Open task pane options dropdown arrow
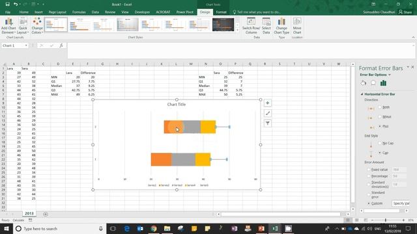The image size is (417, 234). (408, 68)
